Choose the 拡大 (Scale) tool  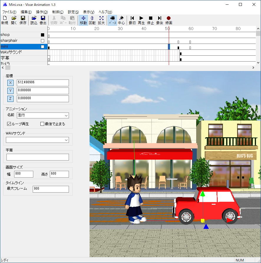point(101,20)
